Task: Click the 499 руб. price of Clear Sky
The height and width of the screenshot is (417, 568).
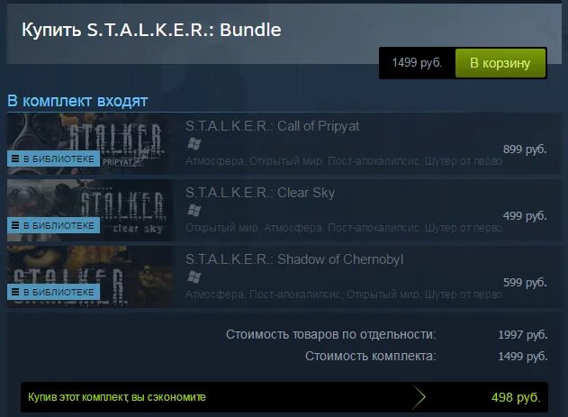Action: 525,215
